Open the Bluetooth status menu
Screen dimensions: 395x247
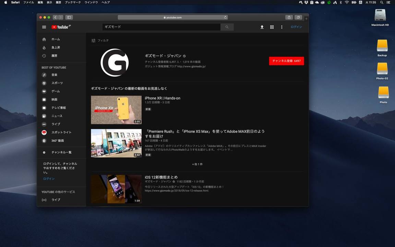click(x=340, y=2)
